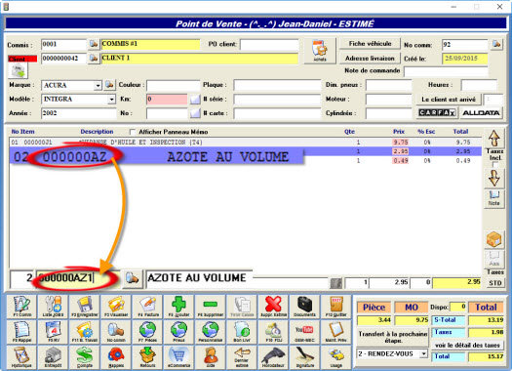Click the Année 2002 field
Viewport: 512px width, 371px height.
pos(78,113)
